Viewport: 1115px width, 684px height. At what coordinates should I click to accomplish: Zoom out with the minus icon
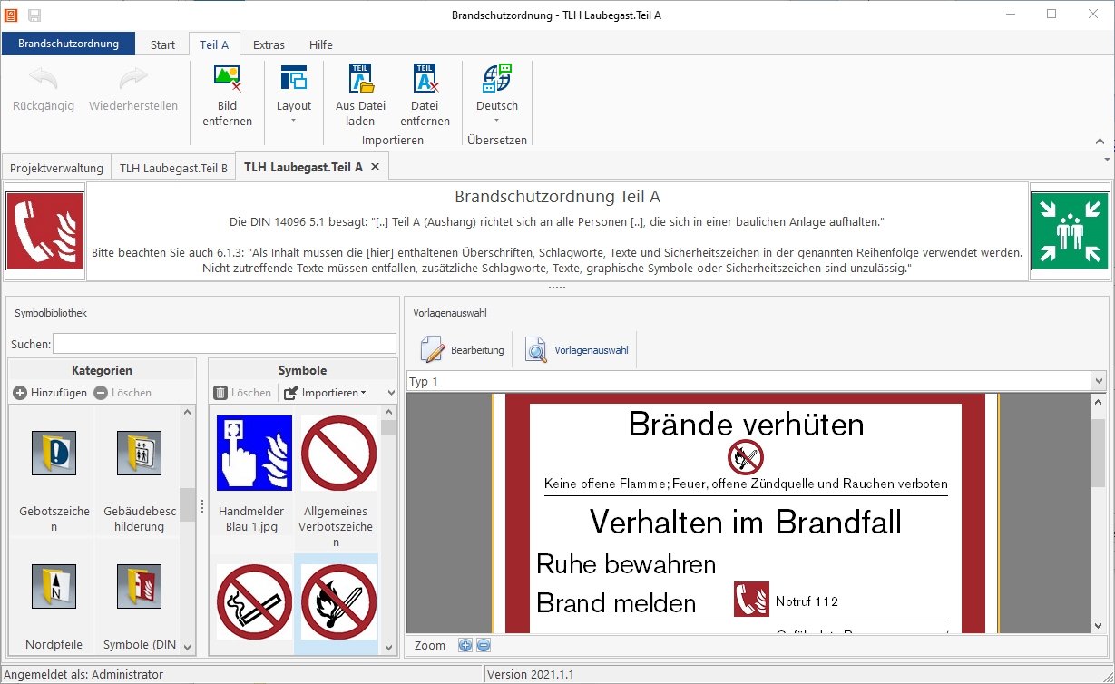click(484, 645)
